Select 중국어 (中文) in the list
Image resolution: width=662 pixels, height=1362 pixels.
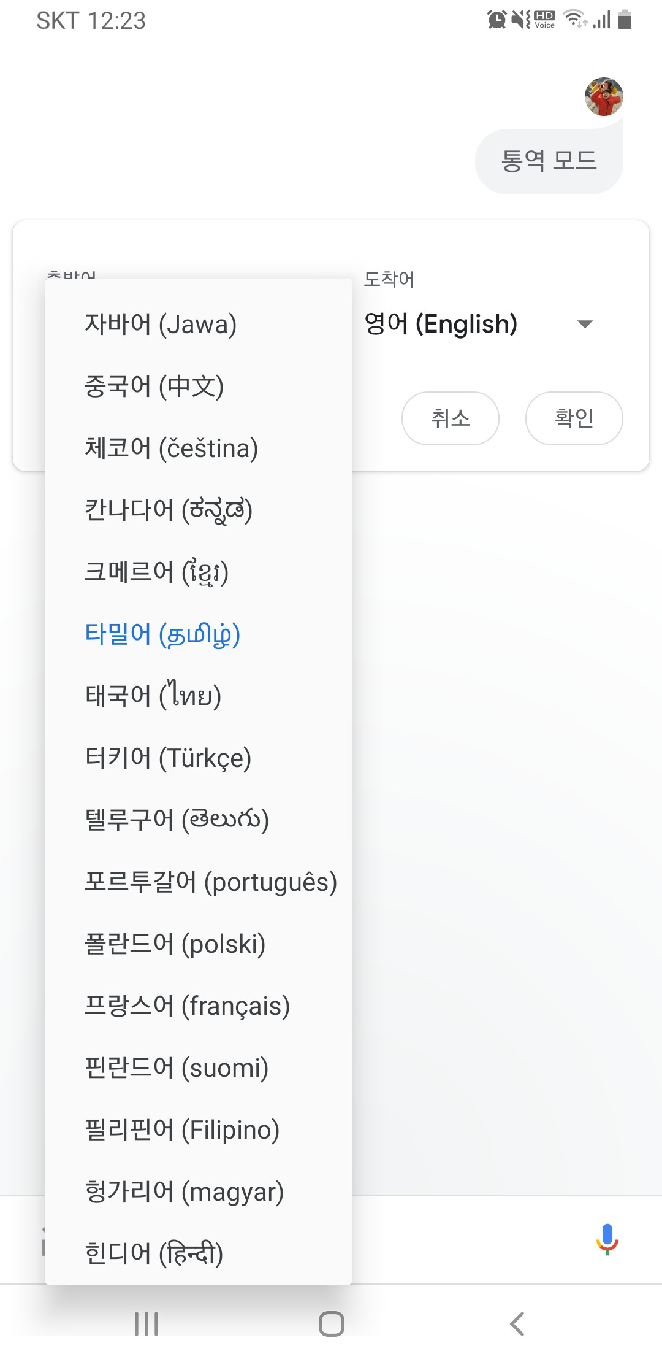click(x=199, y=386)
